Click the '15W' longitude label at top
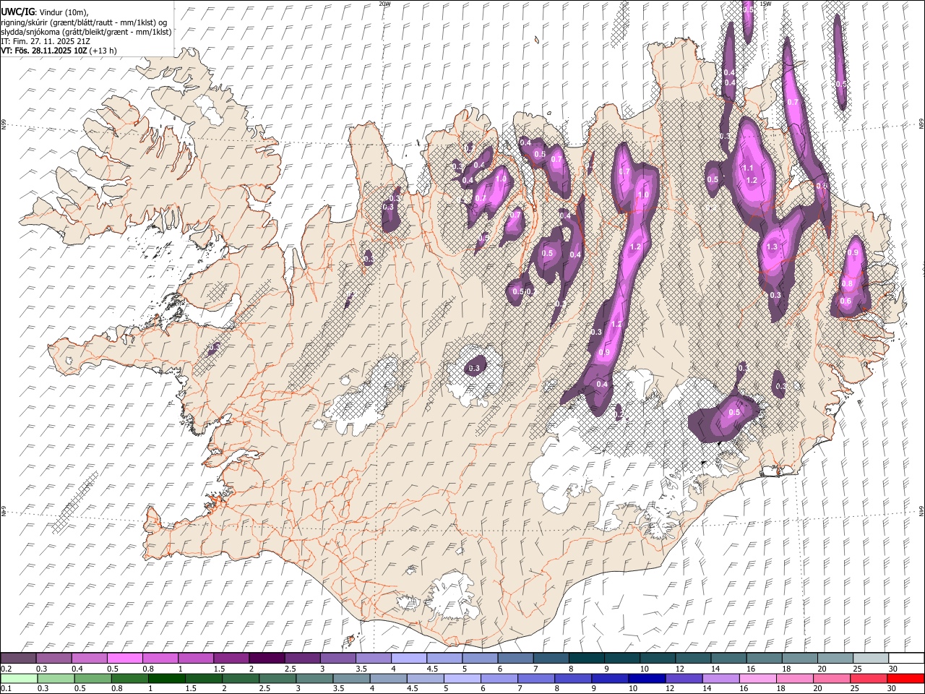This screenshot has width=925, height=694. click(765, 4)
